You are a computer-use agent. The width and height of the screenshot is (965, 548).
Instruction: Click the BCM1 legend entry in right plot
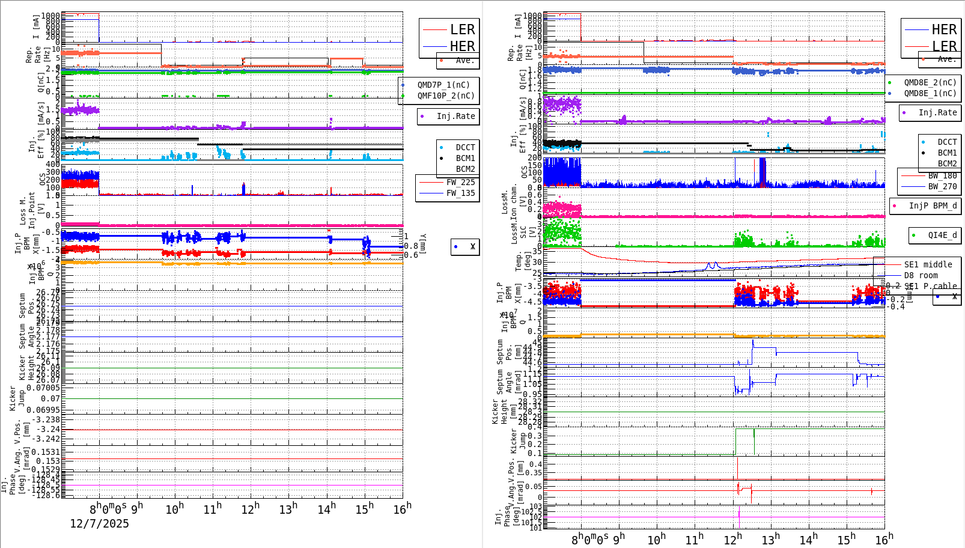pos(948,153)
